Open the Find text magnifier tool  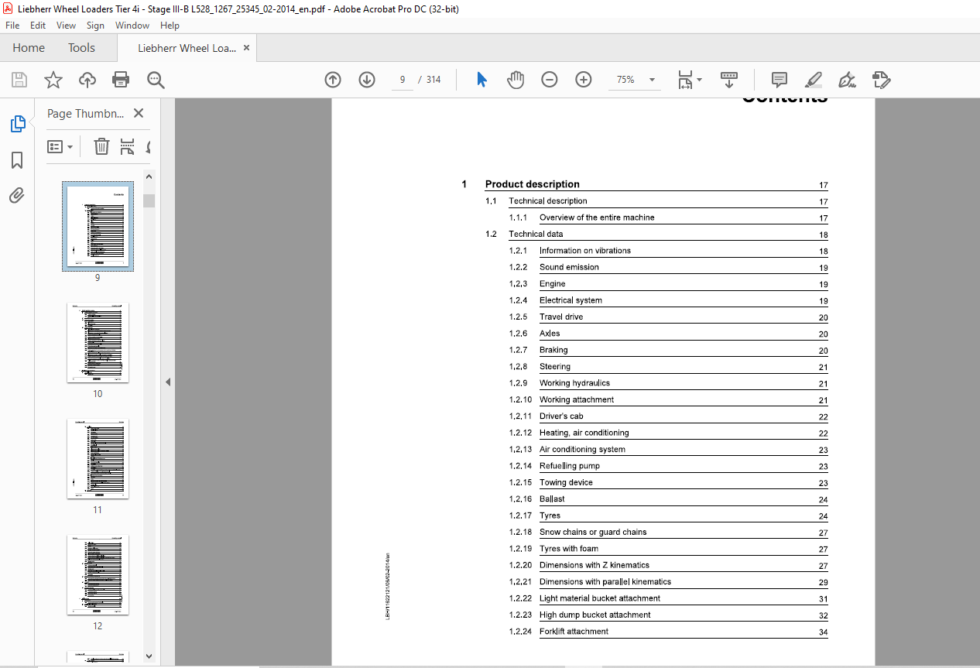click(x=156, y=80)
